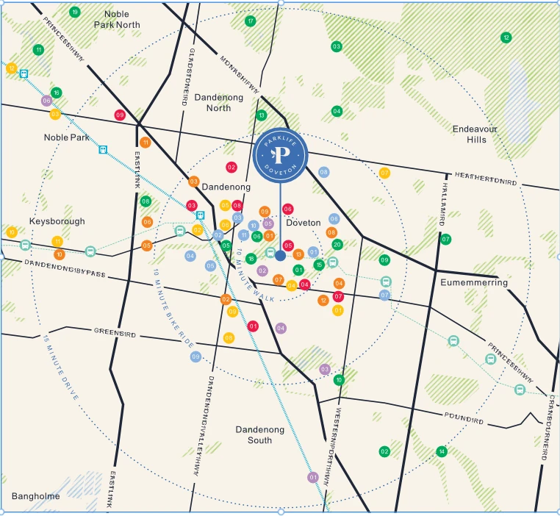The image size is (560, 516).
Task: Click the Bangholme label in bottom-left
Action: click(35, 496)
